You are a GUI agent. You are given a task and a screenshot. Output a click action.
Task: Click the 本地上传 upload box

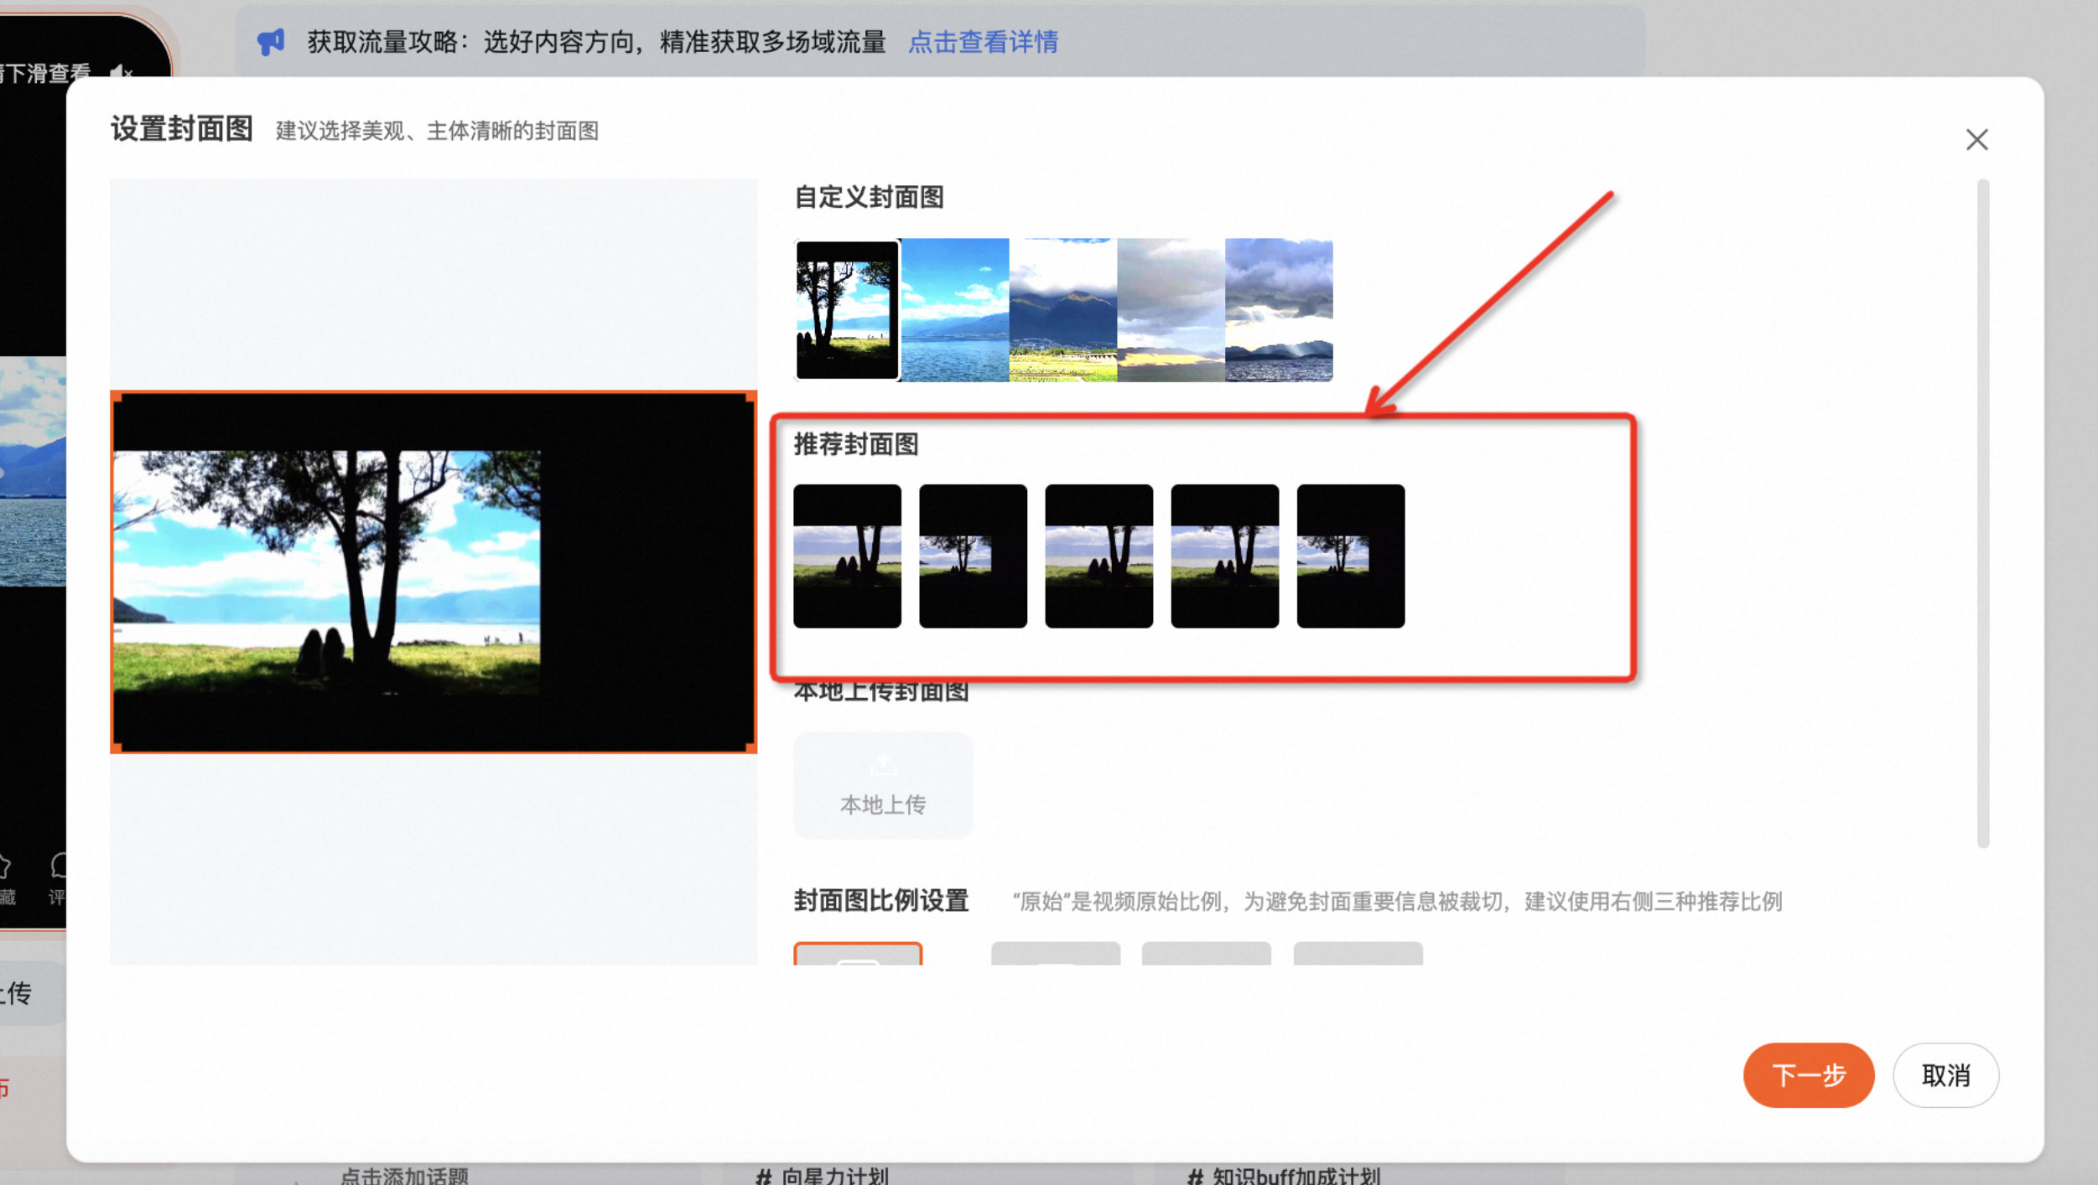[x=883, y=785]
